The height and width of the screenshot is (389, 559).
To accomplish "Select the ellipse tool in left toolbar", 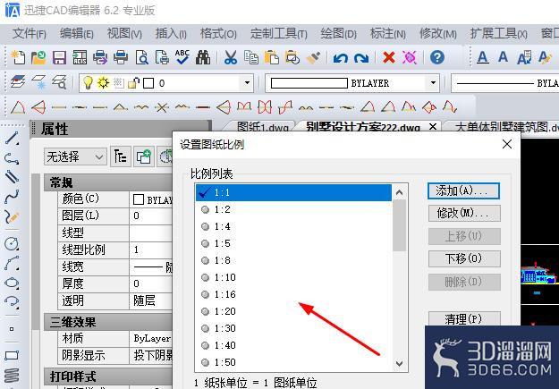I will [12, 283].
